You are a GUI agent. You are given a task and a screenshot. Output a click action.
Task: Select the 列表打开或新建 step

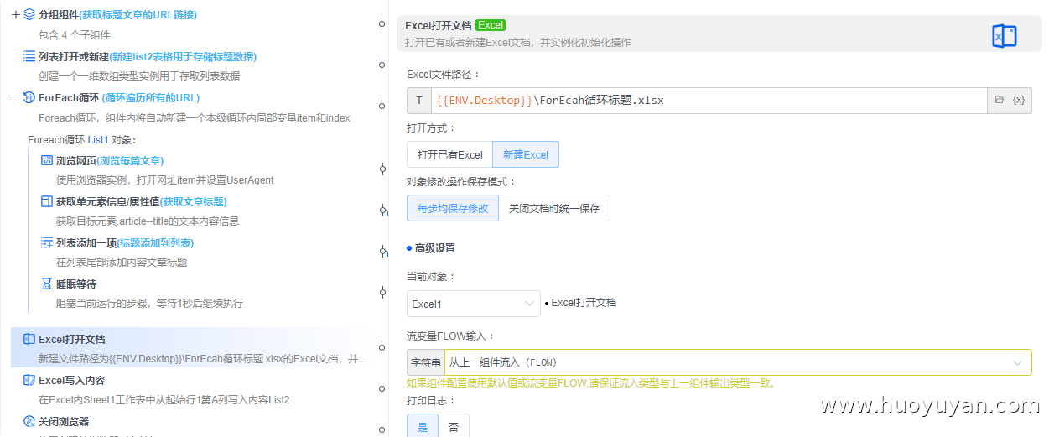pyautogui.click(x=148, y=56)
